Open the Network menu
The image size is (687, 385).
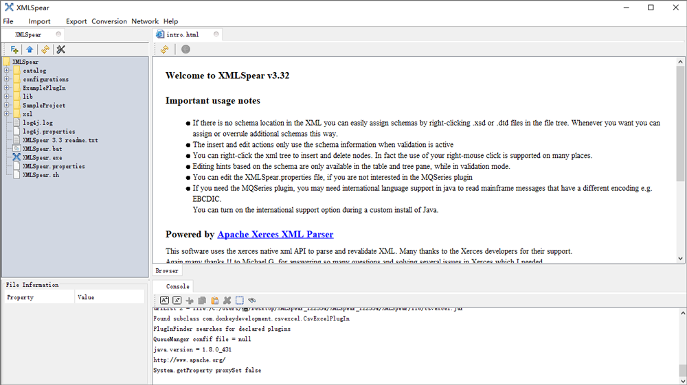click(144, 21)
